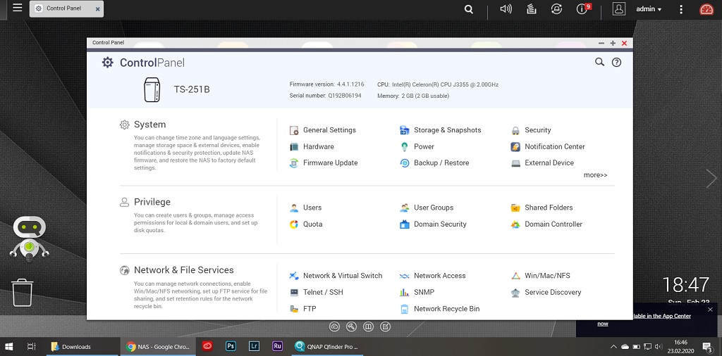This screenshot has height=356, width=722.
Task: Select the Network & File Services heading
Action: pyautogui.click(x=184, y=270)
